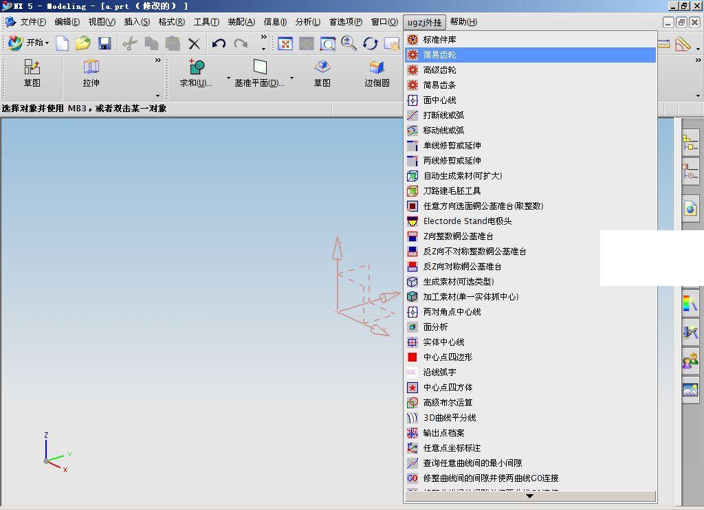704x510 pixels.
Task: Choose 单线修剪或延伸 entry
Action: pos(530,146)
